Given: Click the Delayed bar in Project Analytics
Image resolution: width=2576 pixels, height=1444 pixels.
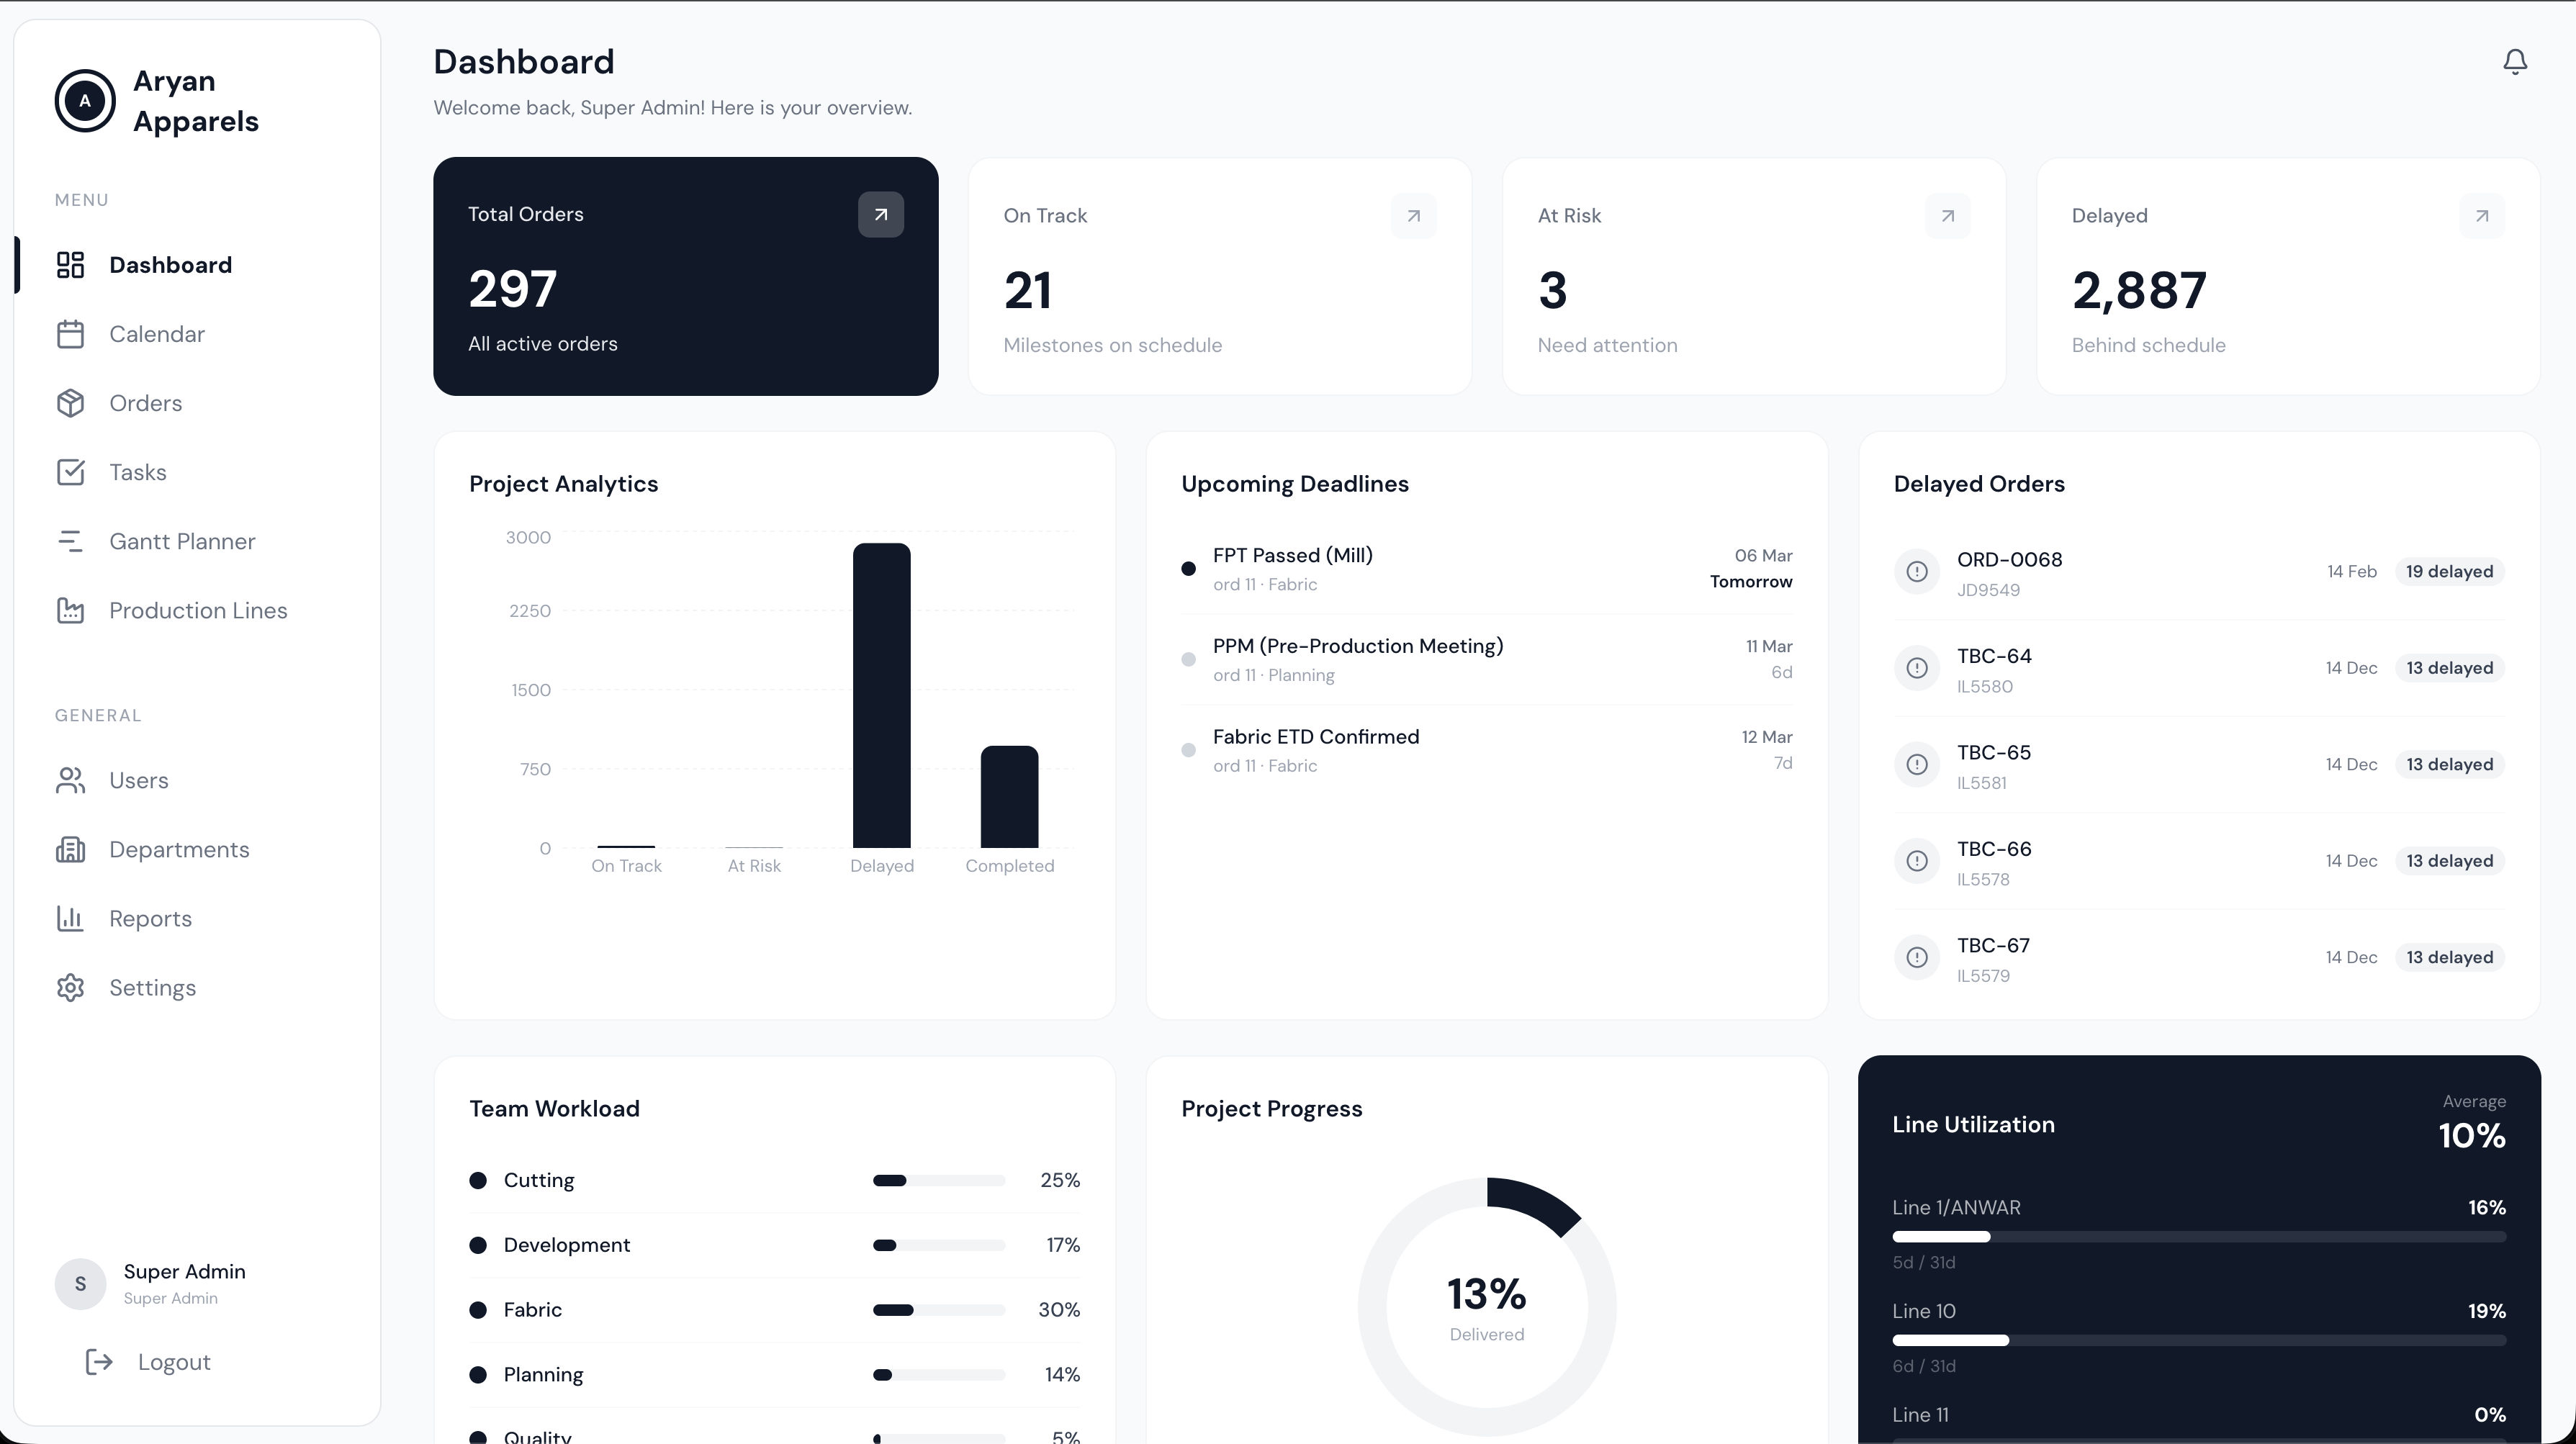Looking at the screenshot, I should tap(881, 695).
